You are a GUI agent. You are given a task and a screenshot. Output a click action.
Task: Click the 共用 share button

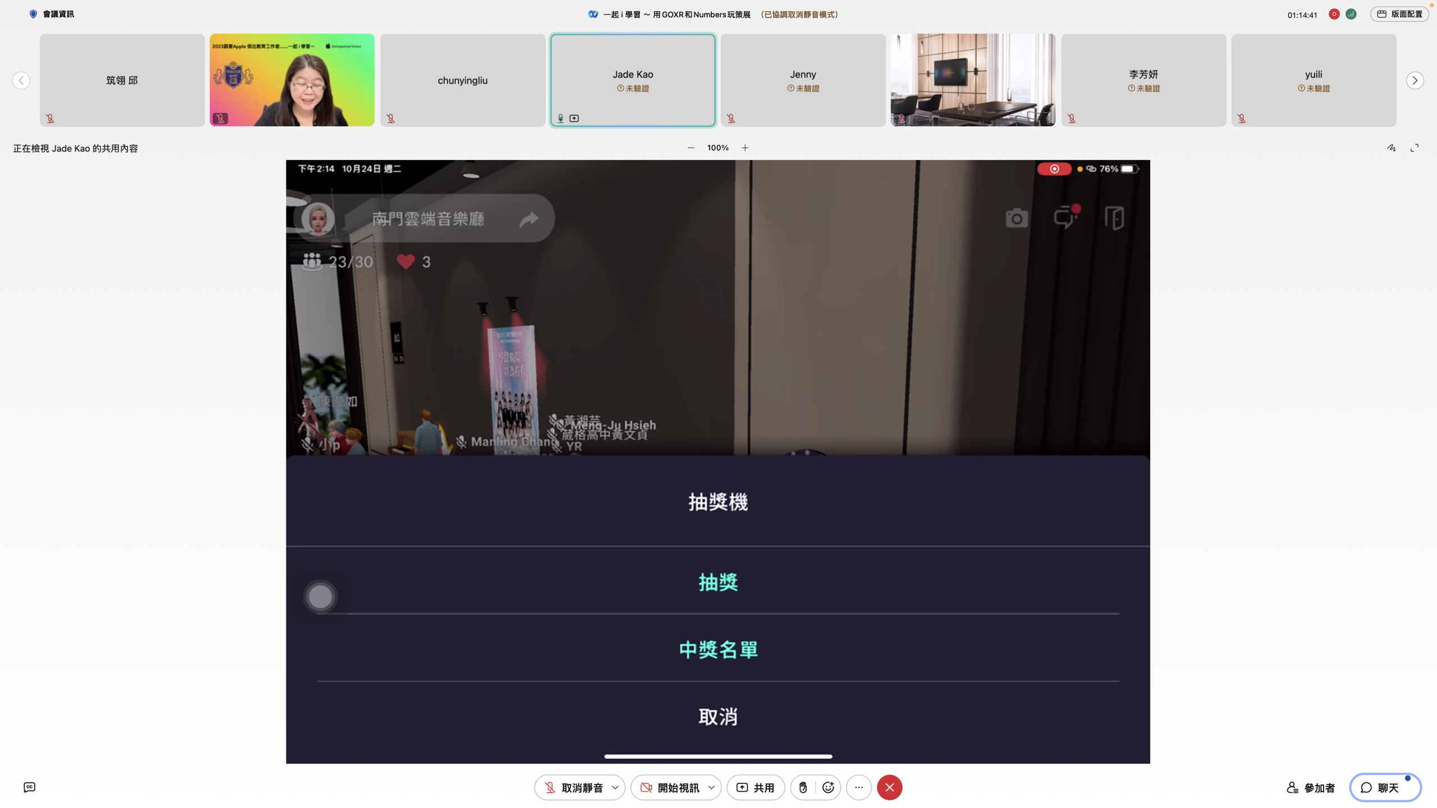(x=756, y=787)
